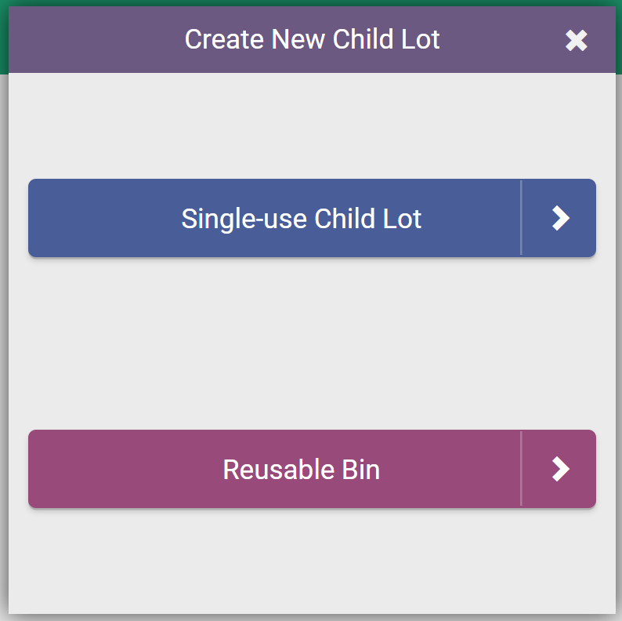Click the Create New Child Lot title
Image resolution: width=622 pixels, height=621 pixels.
[x=312, y=39]
